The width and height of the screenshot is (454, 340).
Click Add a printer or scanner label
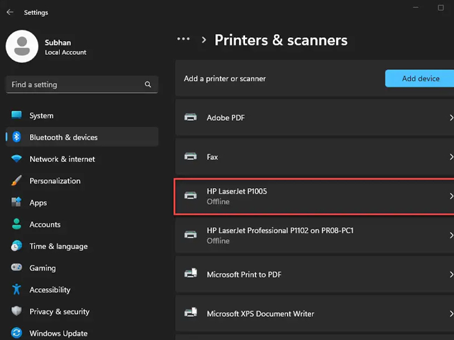point(225,78)
